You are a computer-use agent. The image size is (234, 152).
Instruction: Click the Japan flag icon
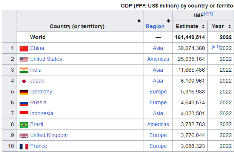[x=24, y=81]
